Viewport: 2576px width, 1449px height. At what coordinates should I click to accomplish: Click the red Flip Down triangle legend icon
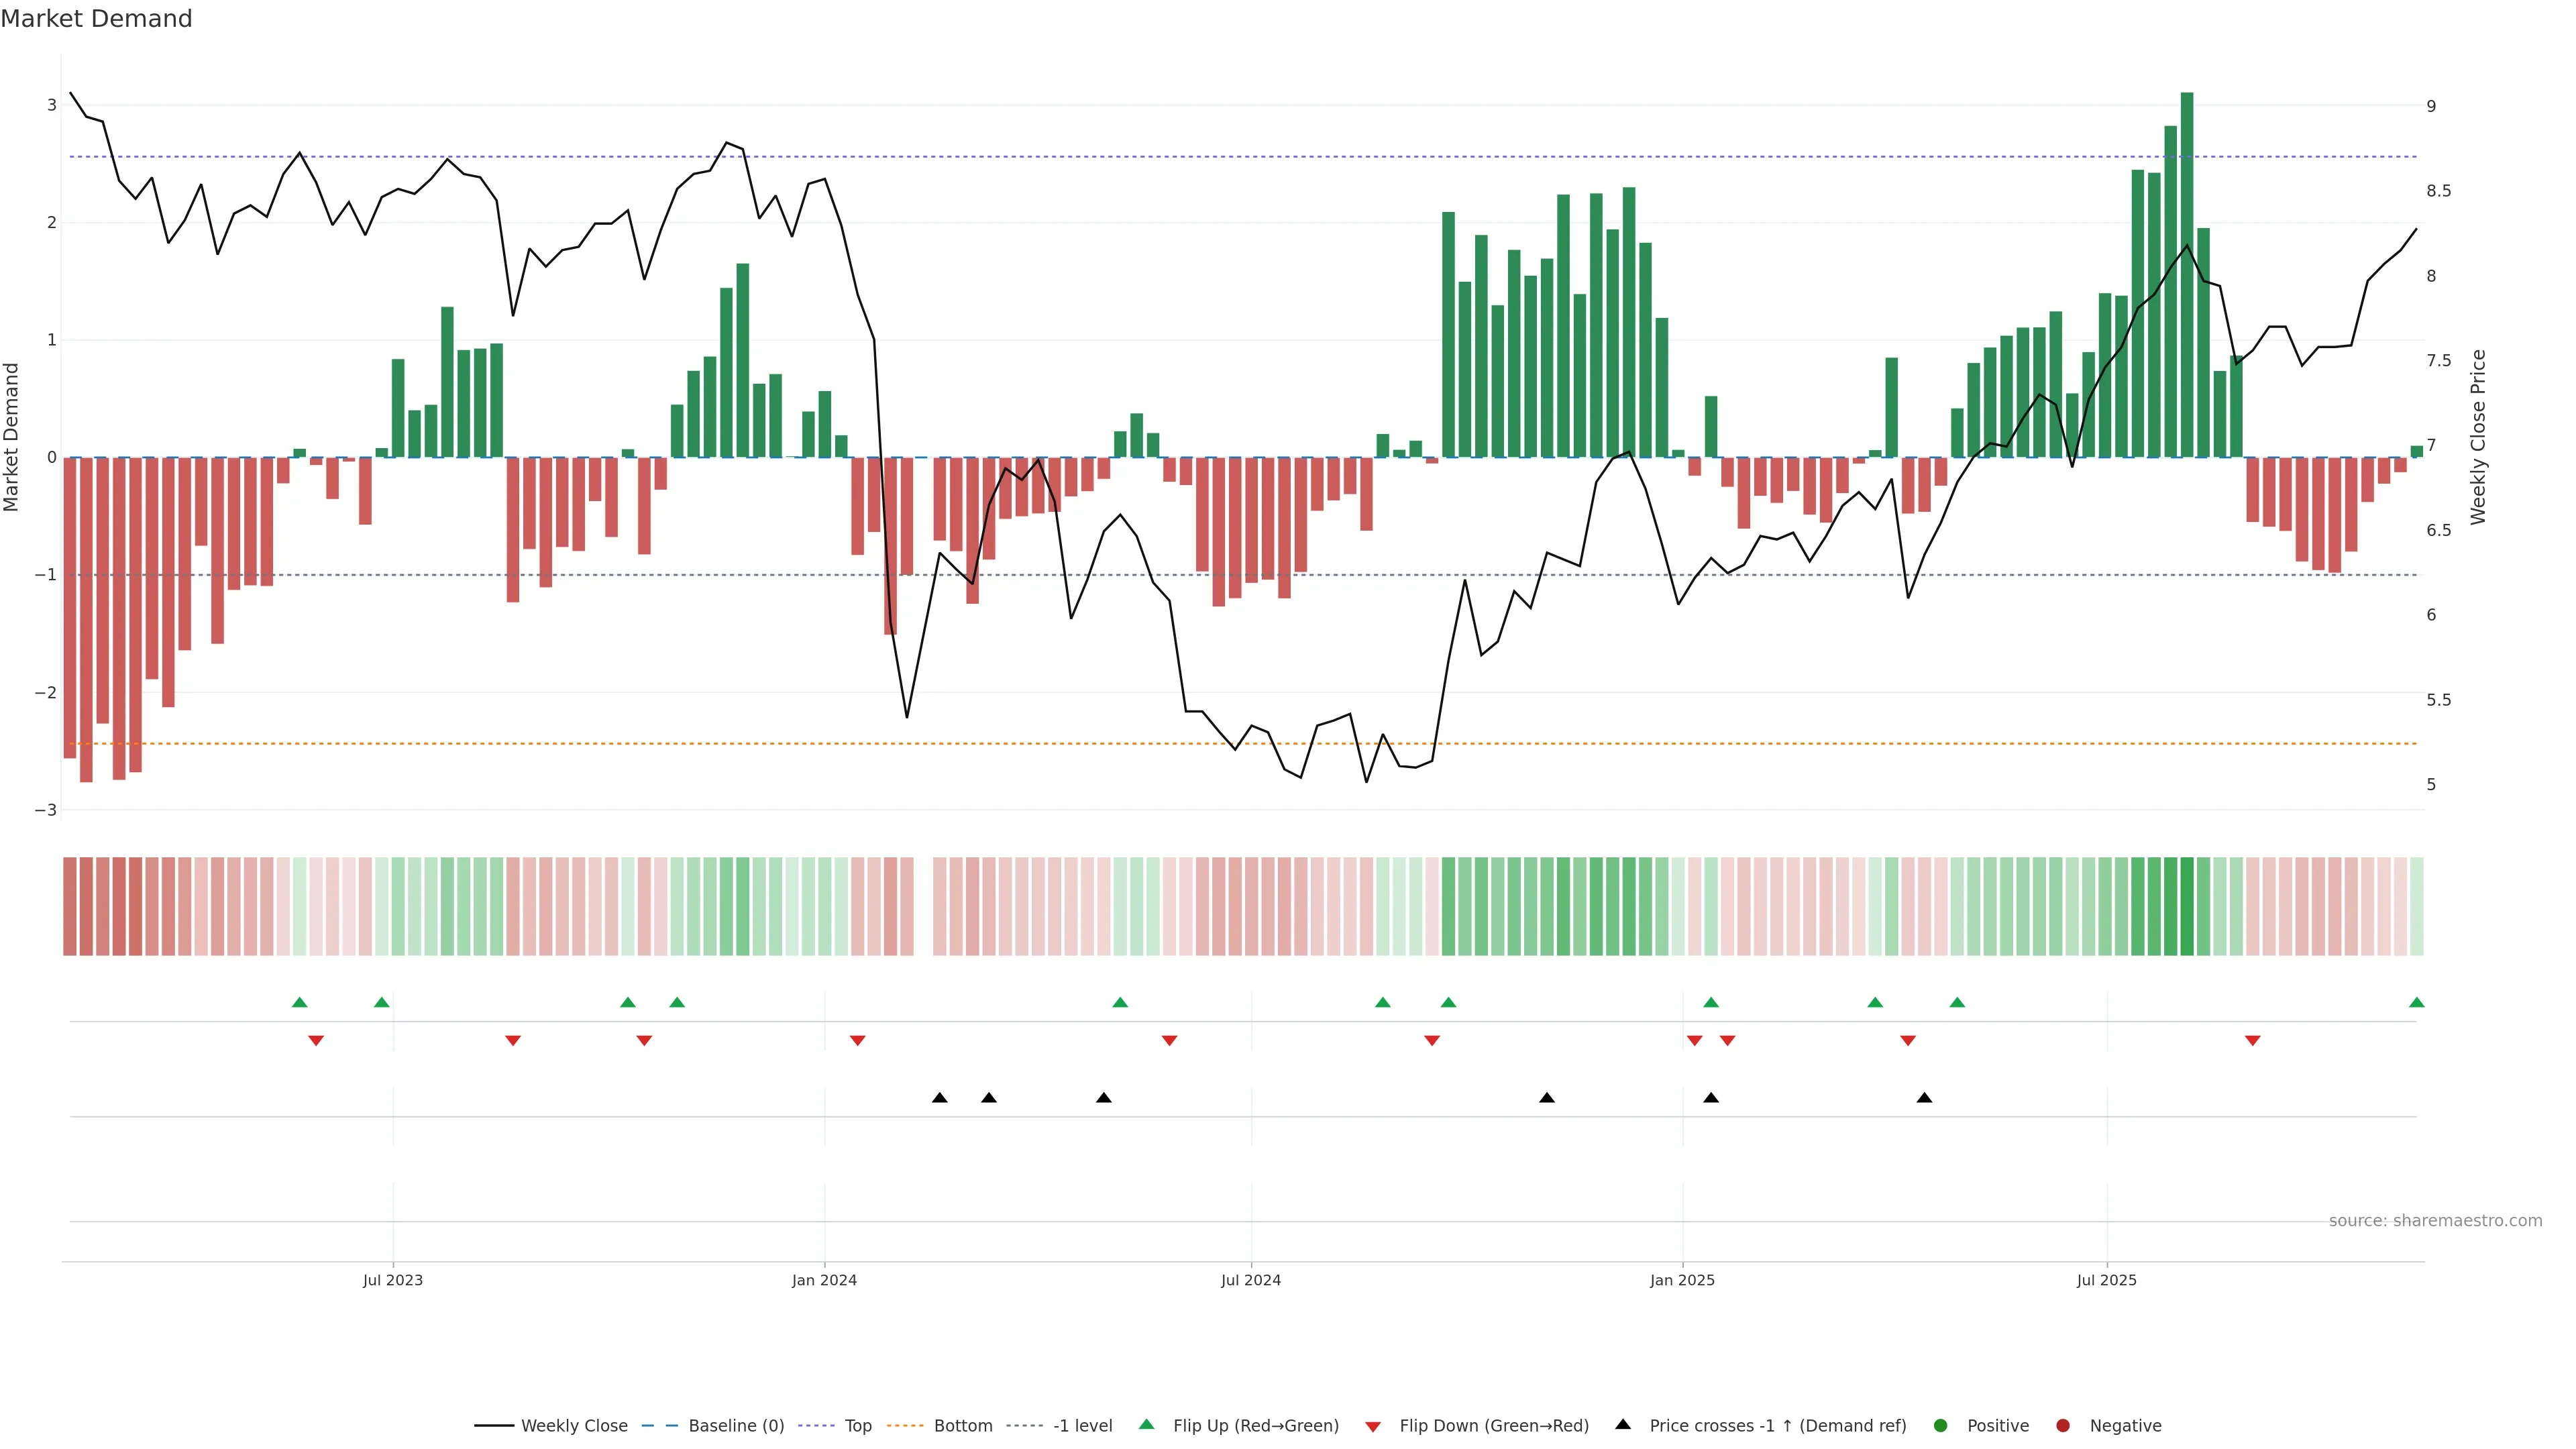(1373, 1426)
